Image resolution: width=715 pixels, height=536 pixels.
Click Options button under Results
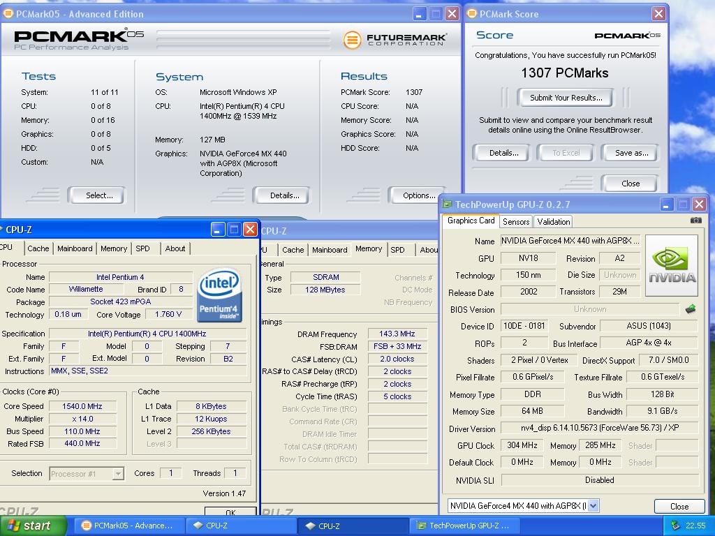point(418,195)
